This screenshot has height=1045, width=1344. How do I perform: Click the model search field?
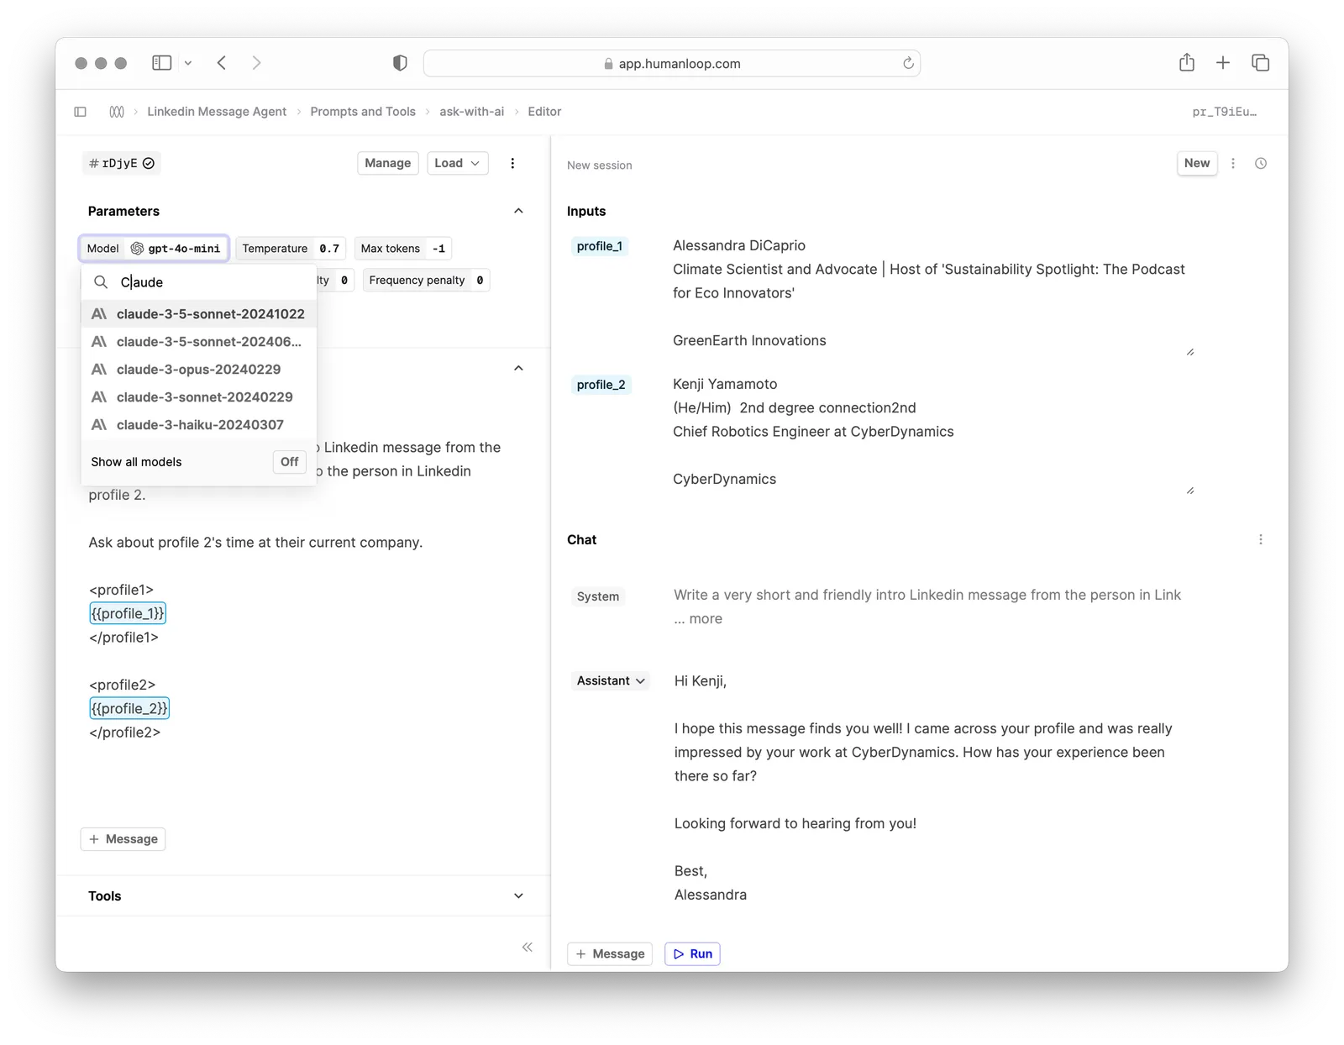198,282
